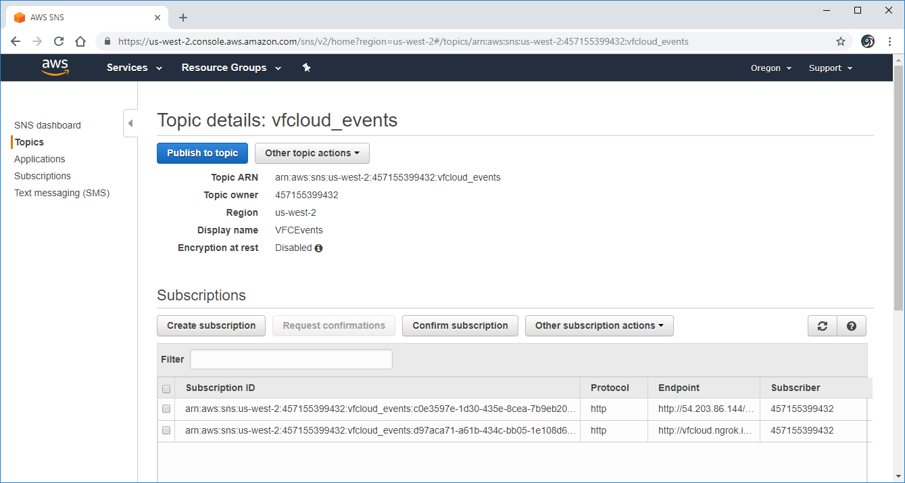
Task: Open Chrome's three-dot menu
Action: click(889, 41)
